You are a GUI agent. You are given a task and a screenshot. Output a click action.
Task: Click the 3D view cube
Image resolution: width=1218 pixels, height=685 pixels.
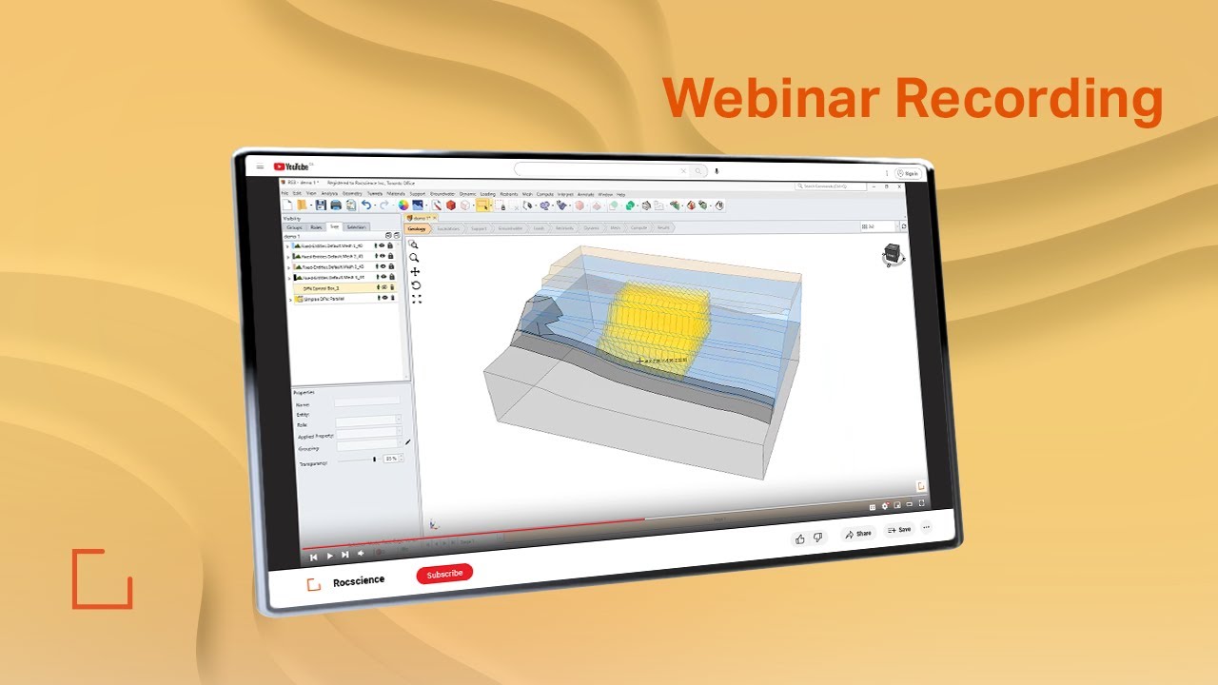[893, 254]
